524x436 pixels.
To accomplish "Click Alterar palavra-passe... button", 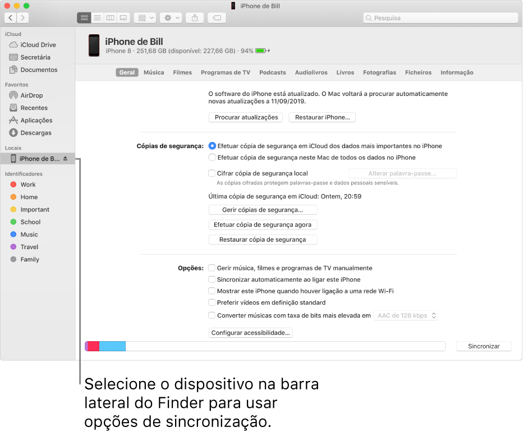I will tap(402, 173).
